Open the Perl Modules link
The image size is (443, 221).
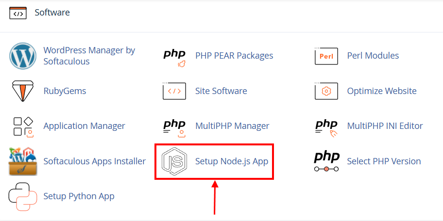click(x=373, y=56)
